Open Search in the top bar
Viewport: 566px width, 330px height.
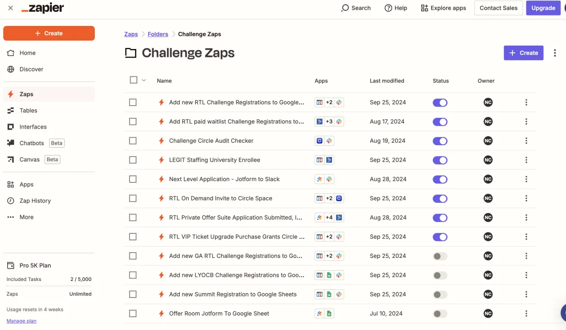coord(356,8)
